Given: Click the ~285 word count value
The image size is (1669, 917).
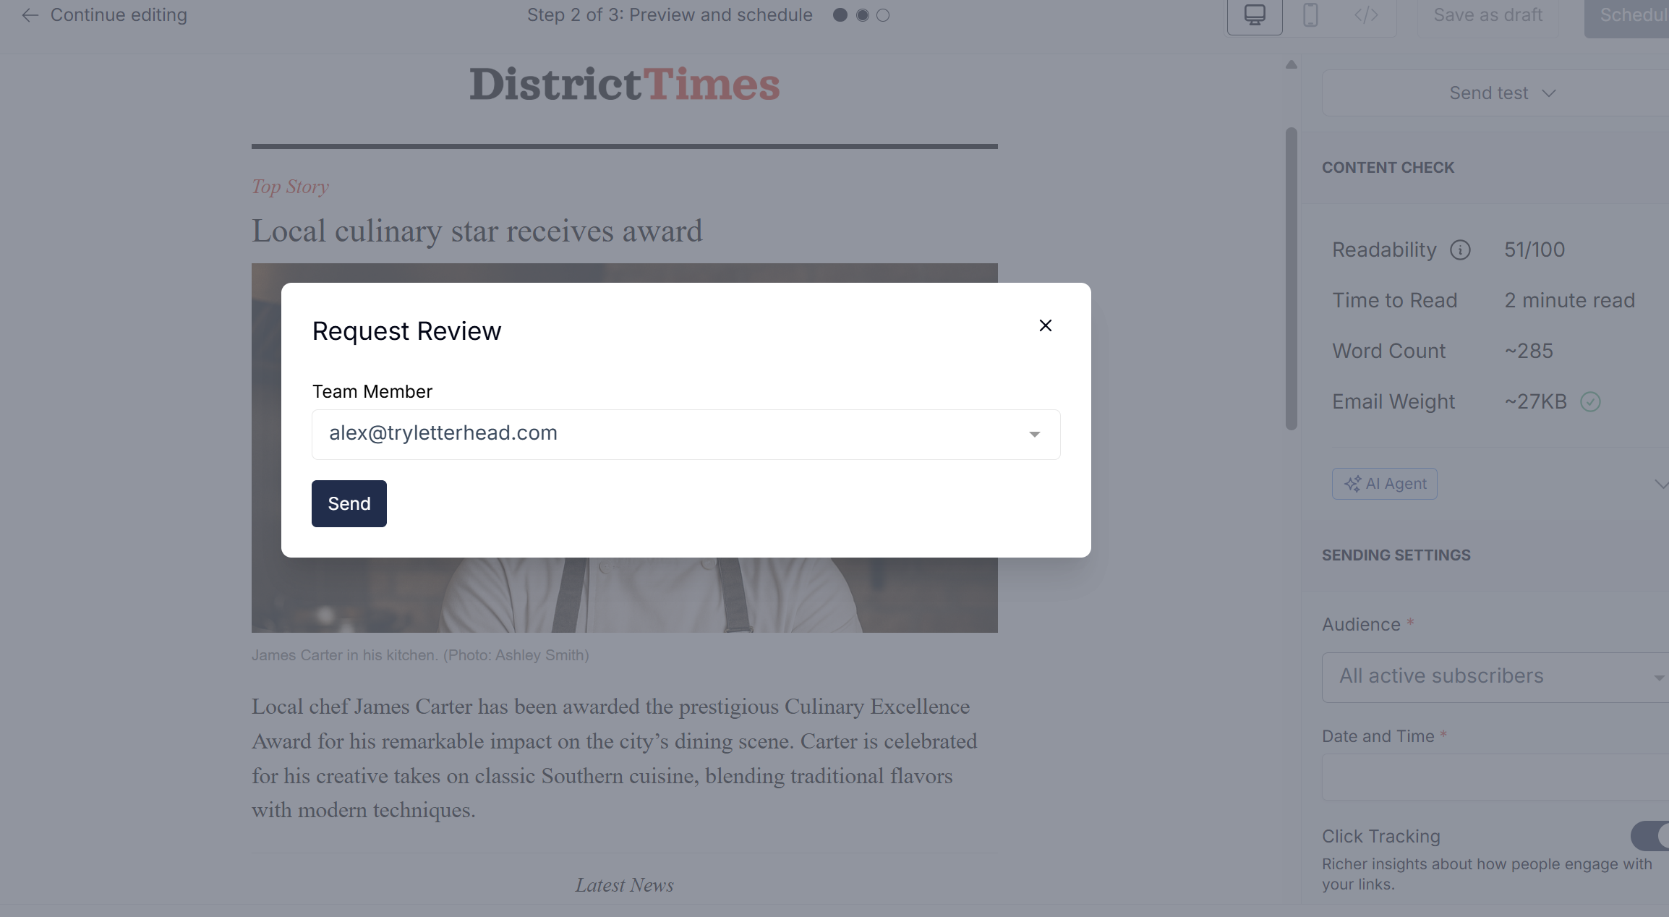Looking at the screenshot, I should 1529,351.
